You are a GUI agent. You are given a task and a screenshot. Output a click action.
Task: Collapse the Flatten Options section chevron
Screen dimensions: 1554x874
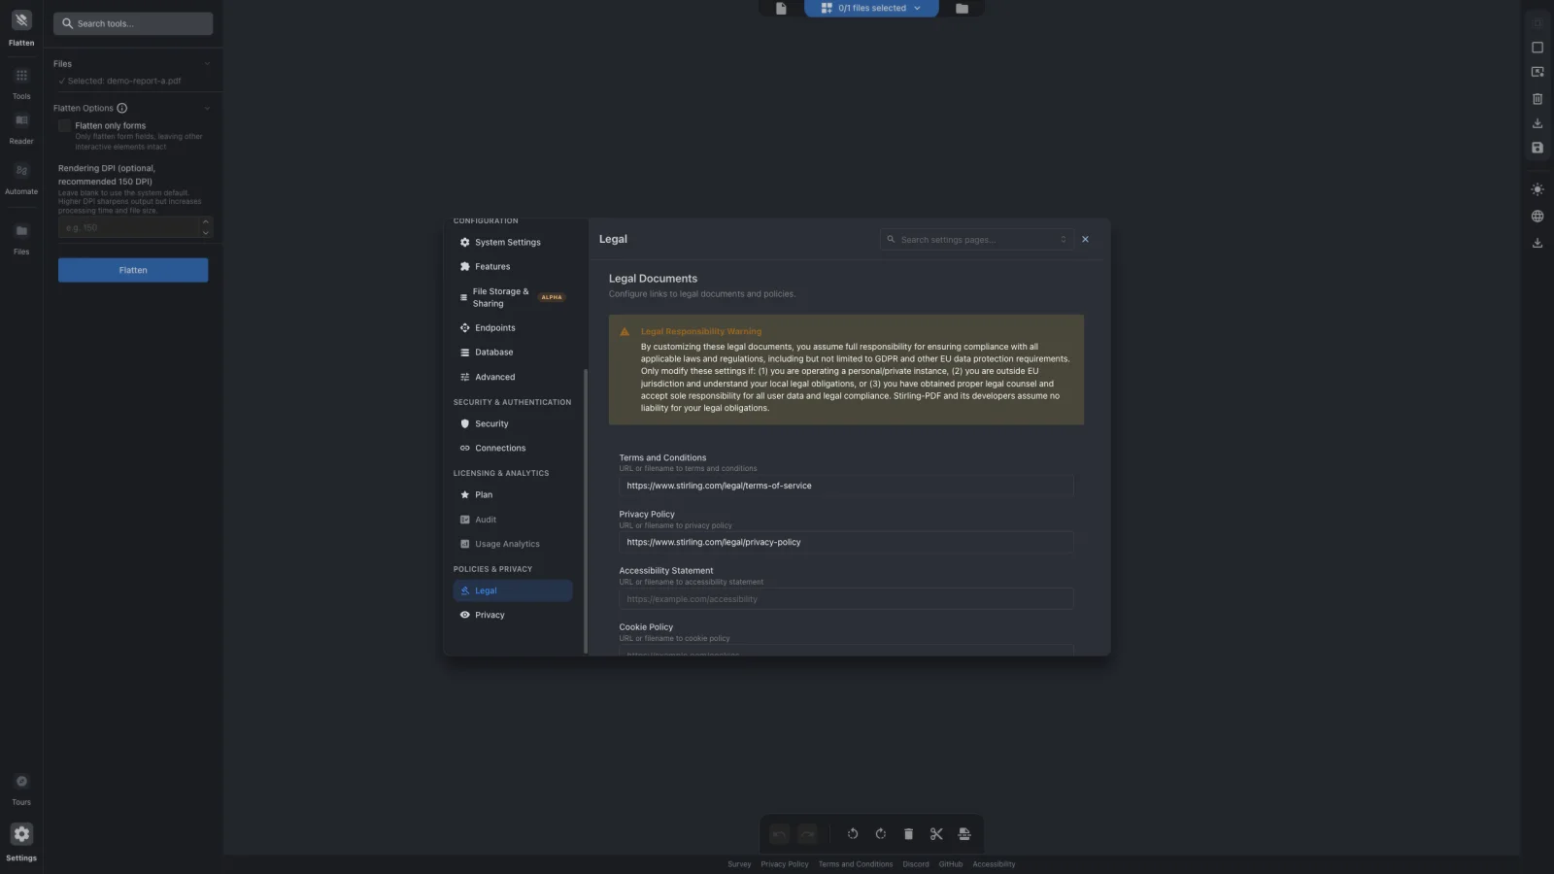[207, 108]
